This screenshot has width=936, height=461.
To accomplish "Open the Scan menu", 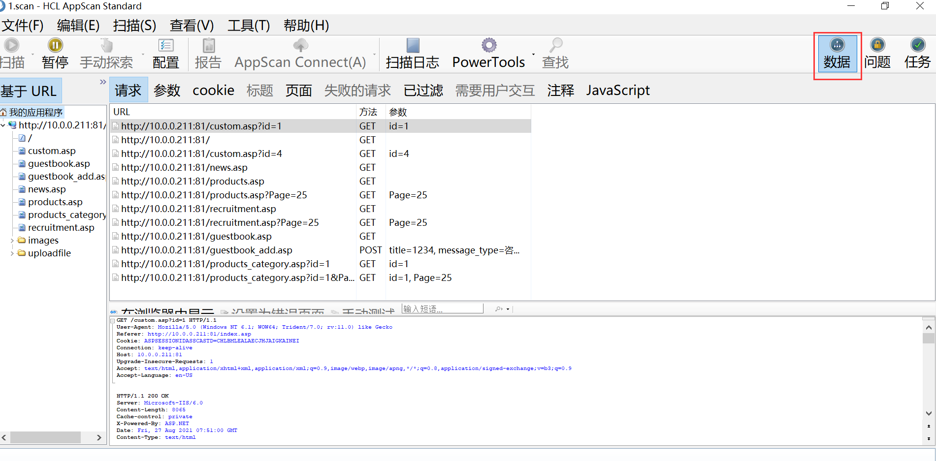I will 134,25.
